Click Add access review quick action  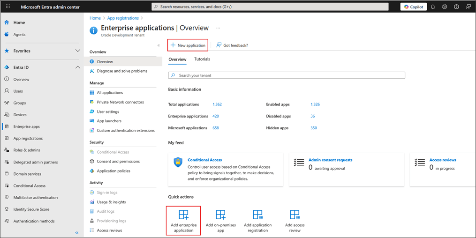(x=295, y=221)
